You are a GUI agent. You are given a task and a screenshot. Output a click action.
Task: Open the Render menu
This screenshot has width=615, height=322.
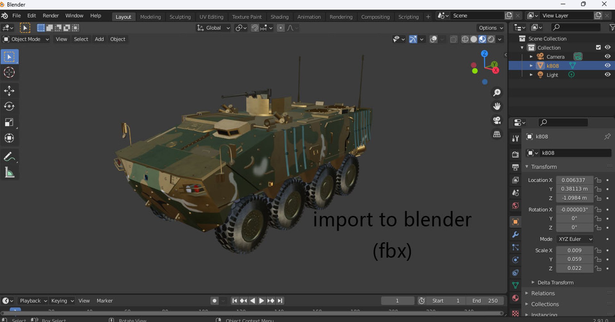(51, 16)
